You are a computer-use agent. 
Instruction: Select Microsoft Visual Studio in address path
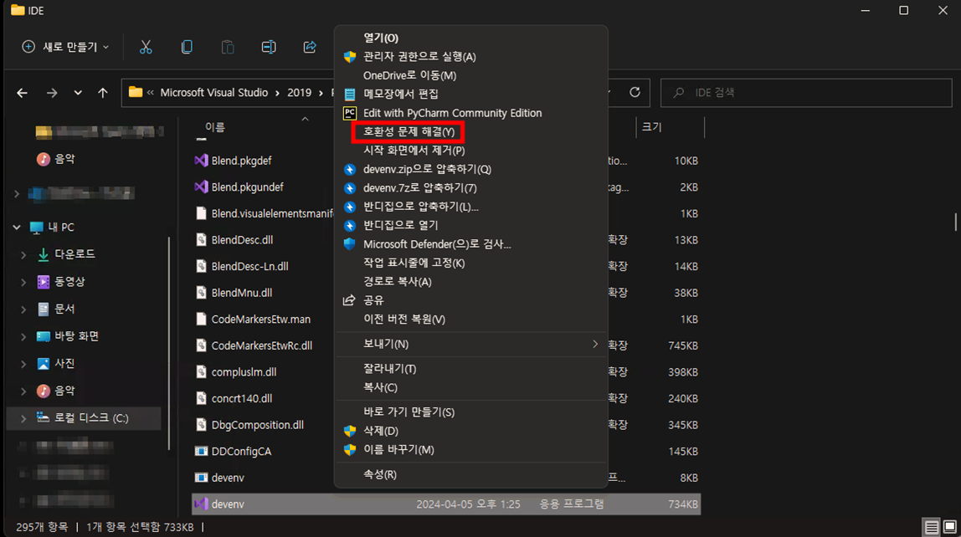214,93
